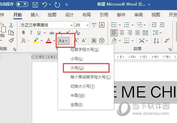Redo the last action
The width and height of the screenshot is (177, 123).
click(57, 5)
